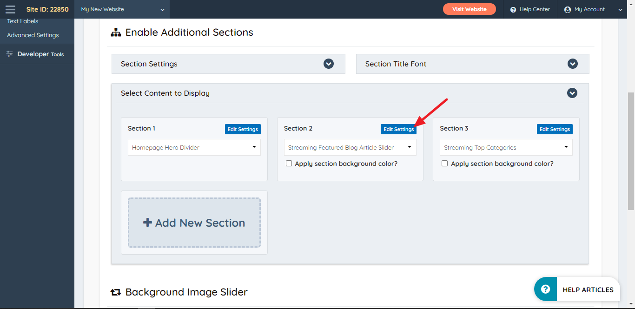635x309 pixels.
Task: Open the Streaming Top Categories dropdown
Action: (506, 147)
